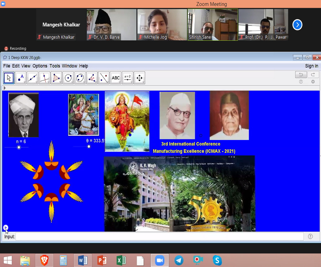Click the Undo arrow button
The height and width of the screenshot is (267, 321).
[301, 75]
